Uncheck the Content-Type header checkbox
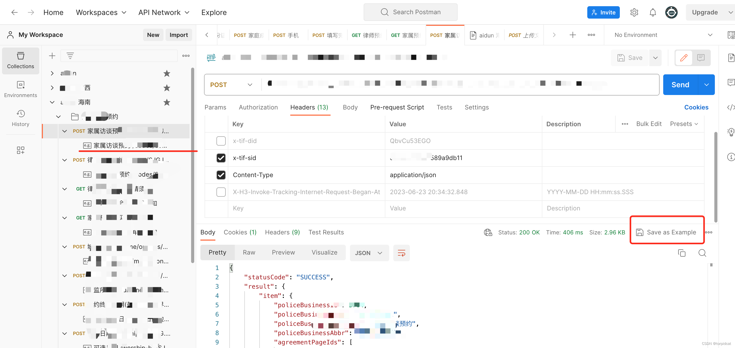The width and height of the screenshot is (735, 348). tap(221, 175)
